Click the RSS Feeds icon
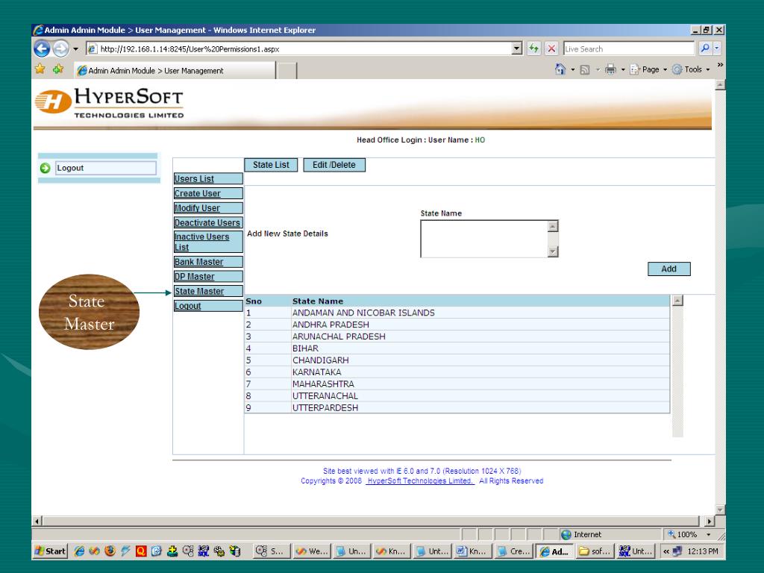The width and height of the screenshot is (764, 573). pos(585,69)
